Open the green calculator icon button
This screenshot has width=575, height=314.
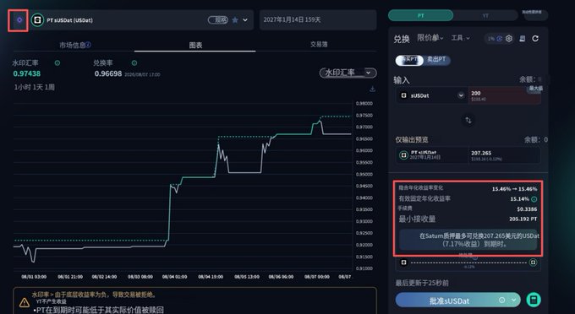(534, 300)
